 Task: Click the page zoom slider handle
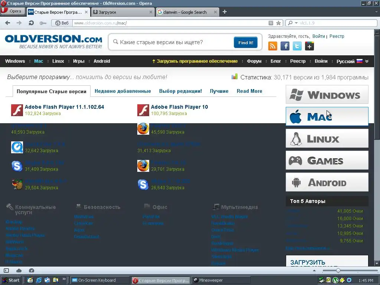point(338,271)
